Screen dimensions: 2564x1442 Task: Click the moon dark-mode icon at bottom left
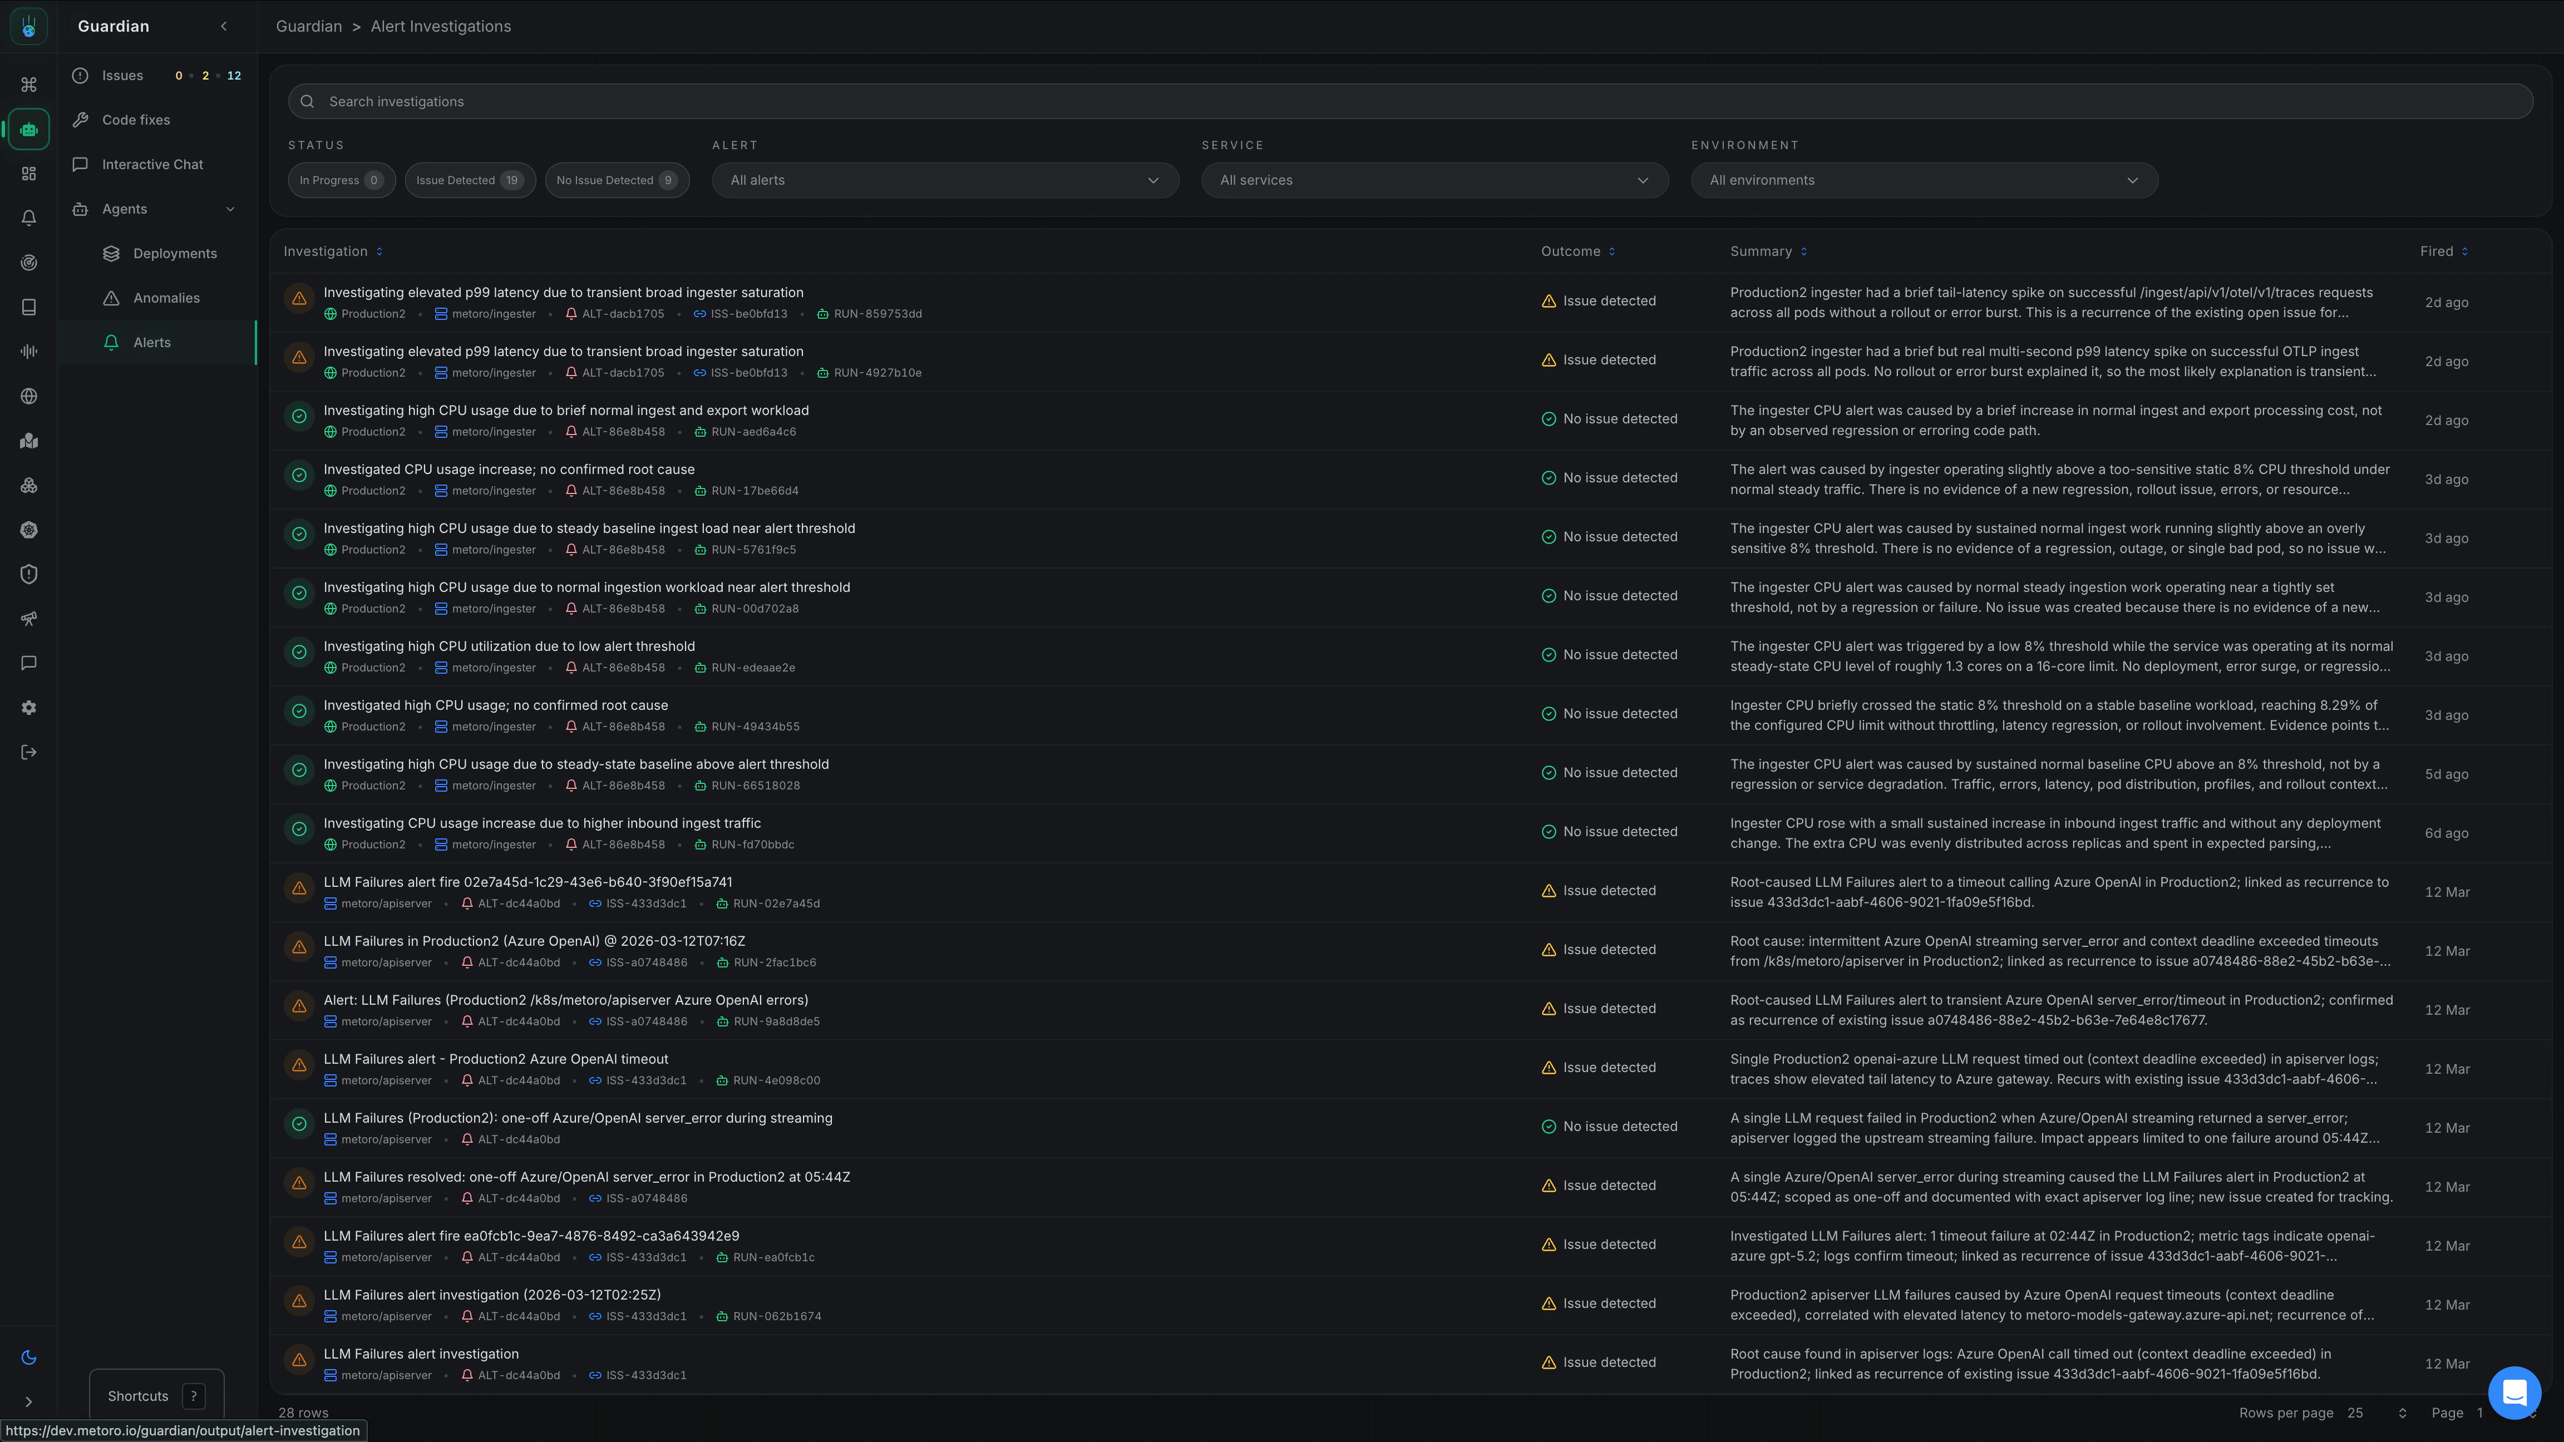pos(29,1356)
